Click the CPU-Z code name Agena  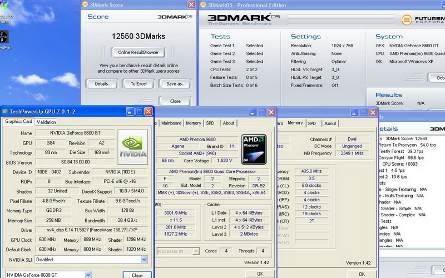coord(177,146)
